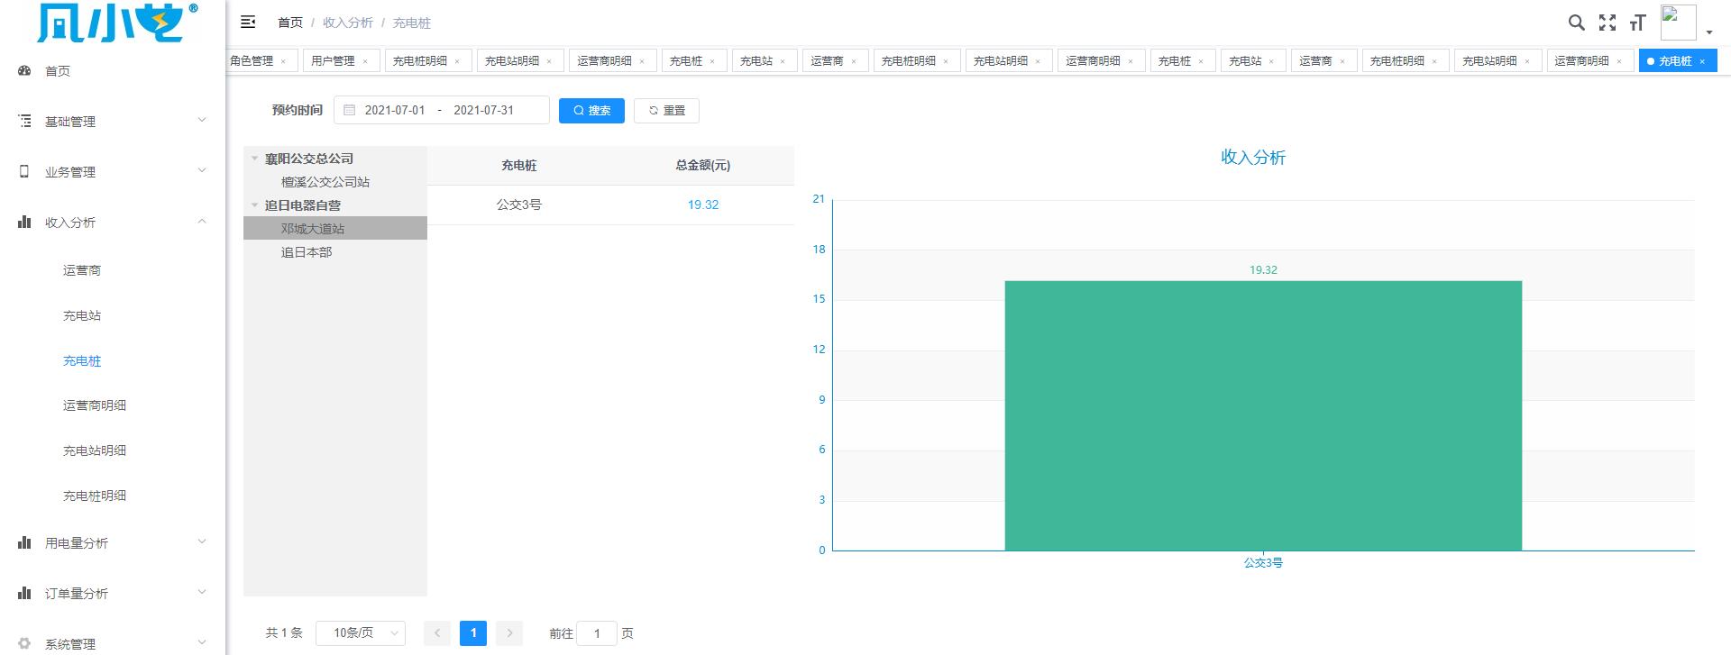Click the calendar icon in date range field
1731x655 pixels.
(x=350, y=111)
